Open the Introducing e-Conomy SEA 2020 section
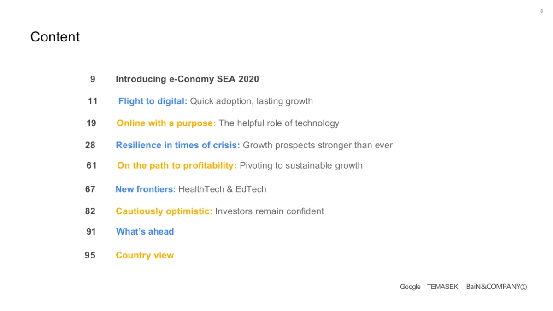 (x=187, y=79)
